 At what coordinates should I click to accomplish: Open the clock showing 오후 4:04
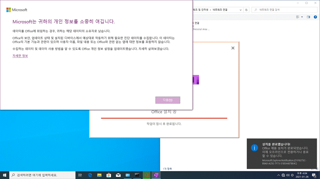point(302,175)
